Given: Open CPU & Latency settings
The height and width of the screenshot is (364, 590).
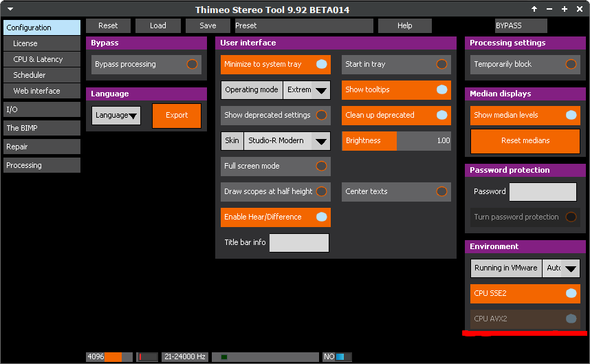Looking at the screenshot, I should click(42, 59).
